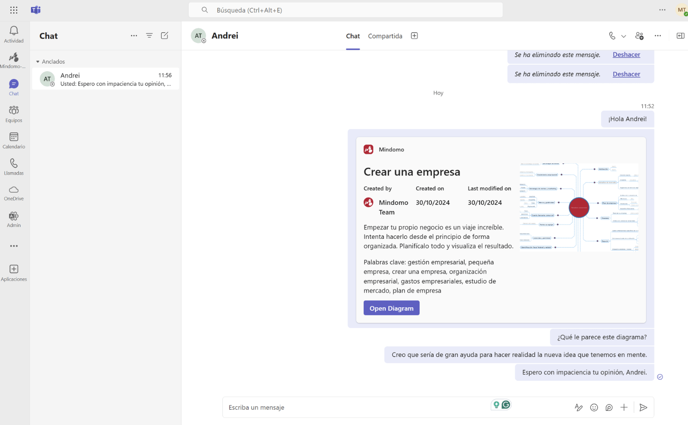Start an audio call with Andrei
The height and width of the screenshot is (425, 688).
click(x=612, y=36)
